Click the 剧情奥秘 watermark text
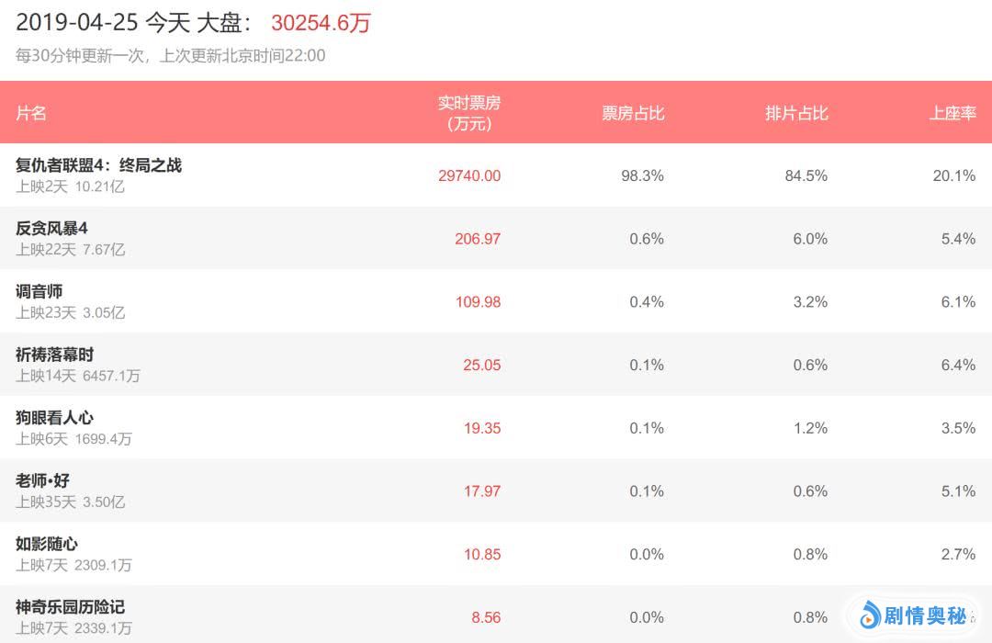The image size is (992, 643). point(926,615)
